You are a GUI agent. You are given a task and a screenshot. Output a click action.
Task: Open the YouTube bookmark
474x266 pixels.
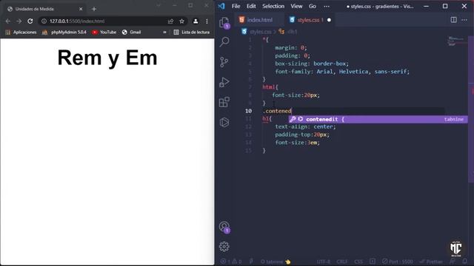click(104, 33)
